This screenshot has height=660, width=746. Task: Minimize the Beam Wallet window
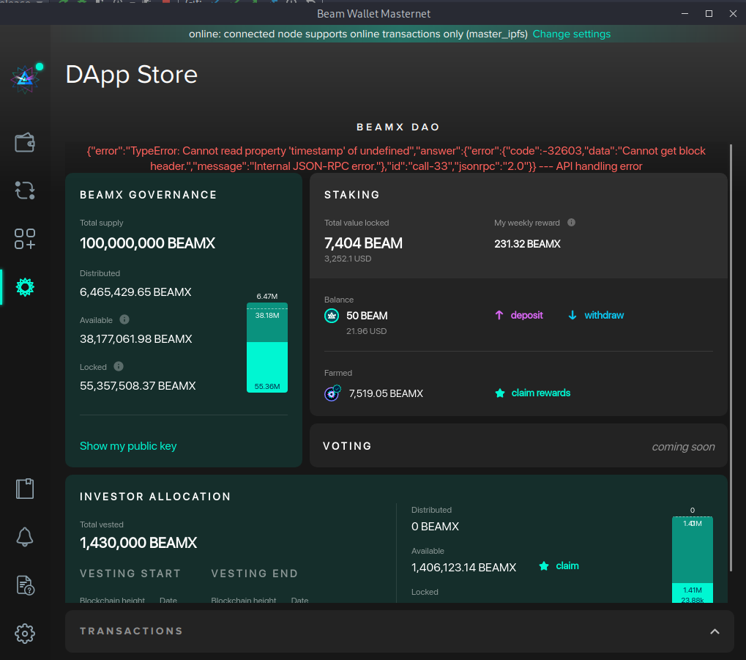685,13
